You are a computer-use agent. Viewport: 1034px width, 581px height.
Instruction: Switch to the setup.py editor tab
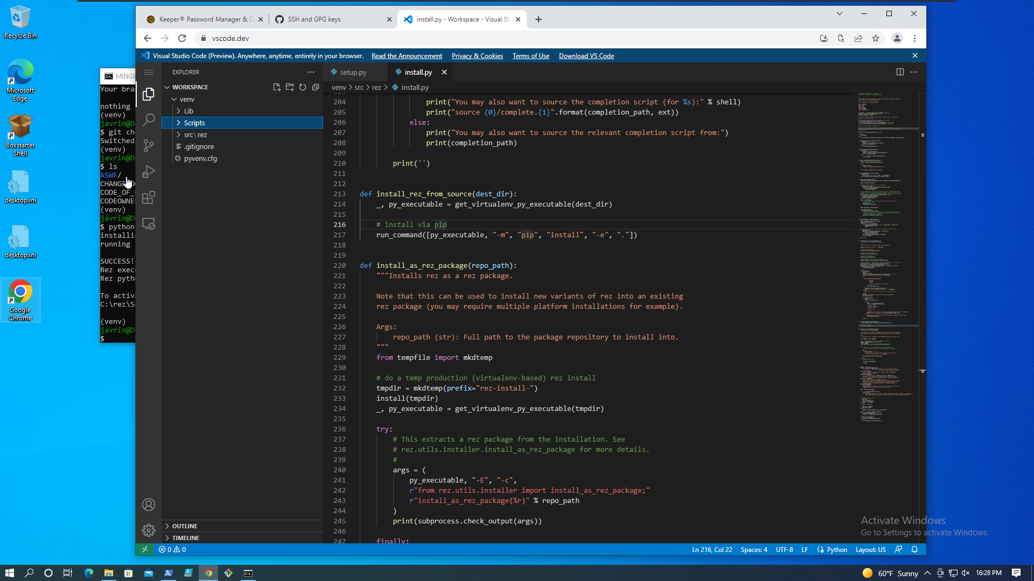click(353, 72)
